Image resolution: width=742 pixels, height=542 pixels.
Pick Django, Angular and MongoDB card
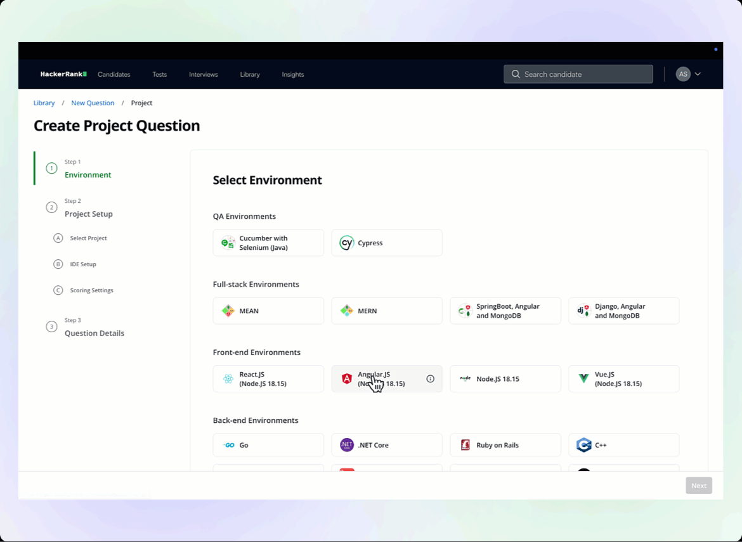click(x=623, y=311)
